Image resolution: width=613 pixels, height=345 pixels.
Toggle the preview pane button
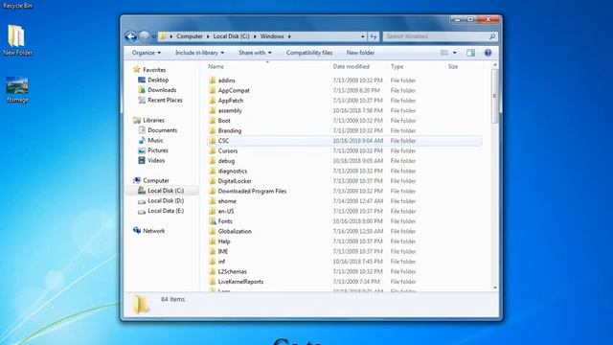pos(470,53)
